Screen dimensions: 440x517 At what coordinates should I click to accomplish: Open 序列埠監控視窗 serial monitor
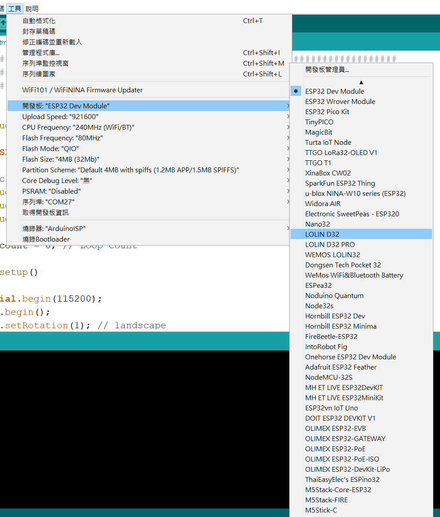click(x=149, y=64)
